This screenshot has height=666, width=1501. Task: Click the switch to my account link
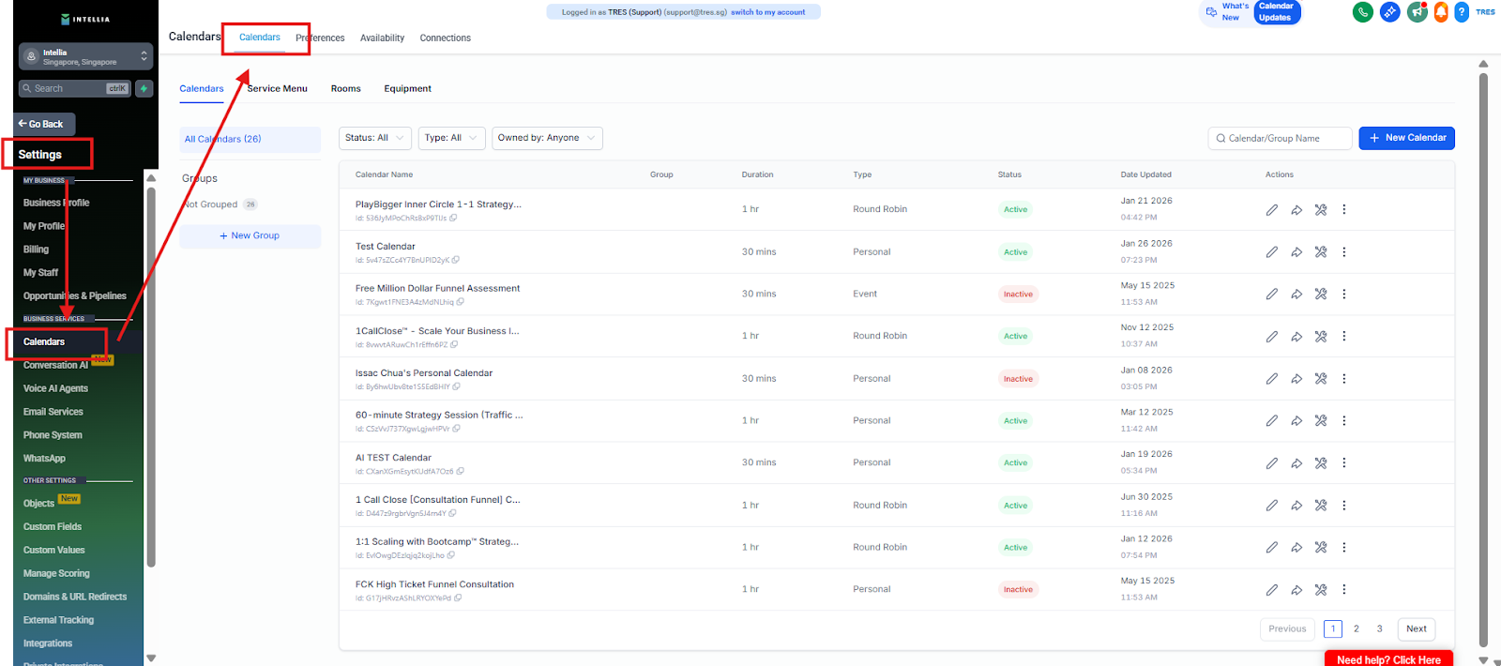[x=767, y=12]
